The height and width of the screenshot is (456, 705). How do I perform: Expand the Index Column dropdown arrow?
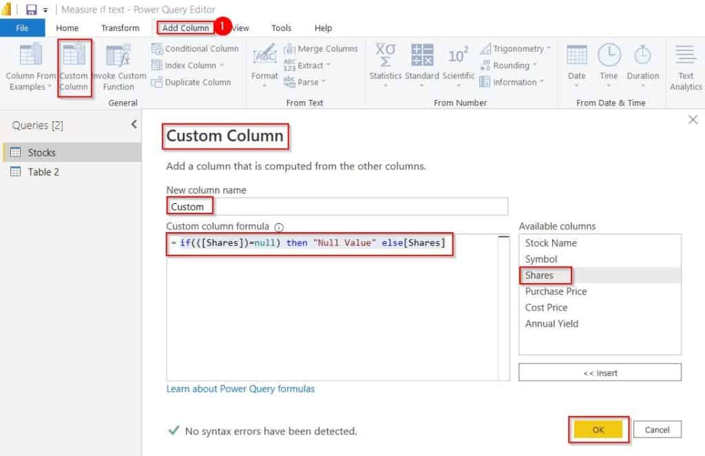pos(222,65)
